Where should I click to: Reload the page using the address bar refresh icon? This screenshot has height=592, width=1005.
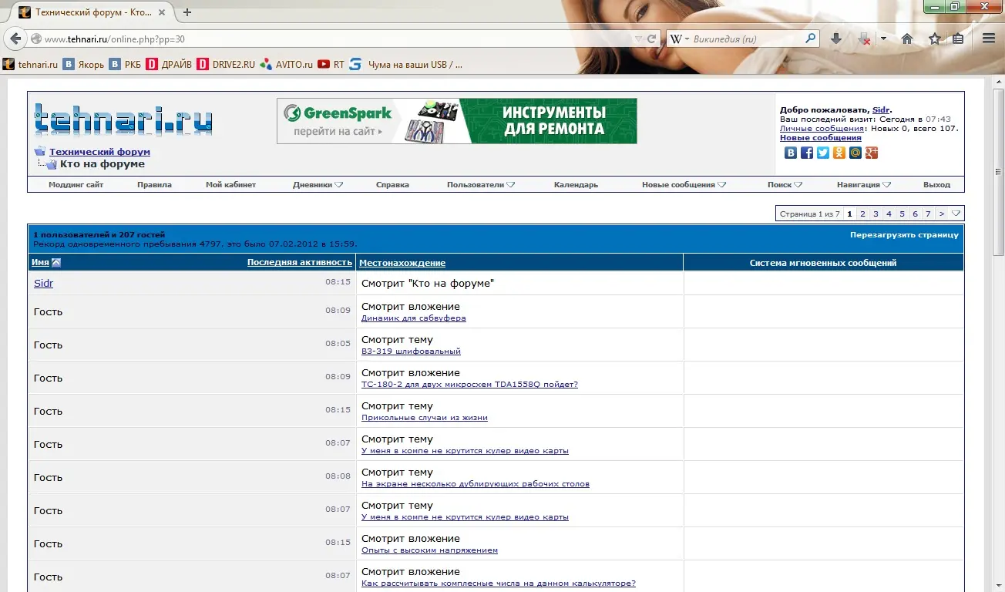652,39
